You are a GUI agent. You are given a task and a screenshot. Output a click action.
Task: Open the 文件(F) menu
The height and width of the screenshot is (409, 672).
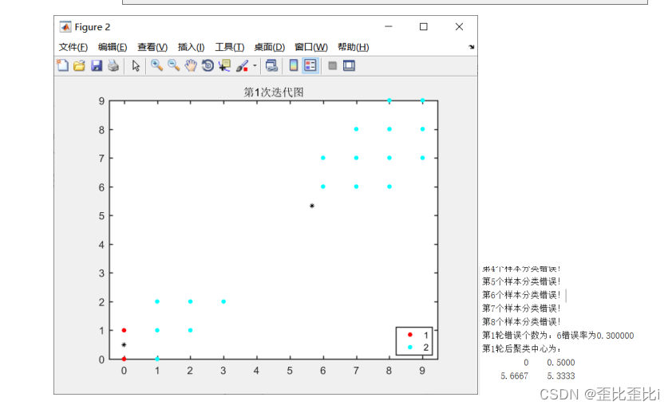(x=73, y=47)
